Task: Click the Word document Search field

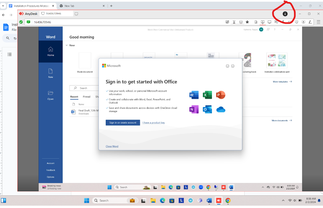Action: (x=84, y=88)
